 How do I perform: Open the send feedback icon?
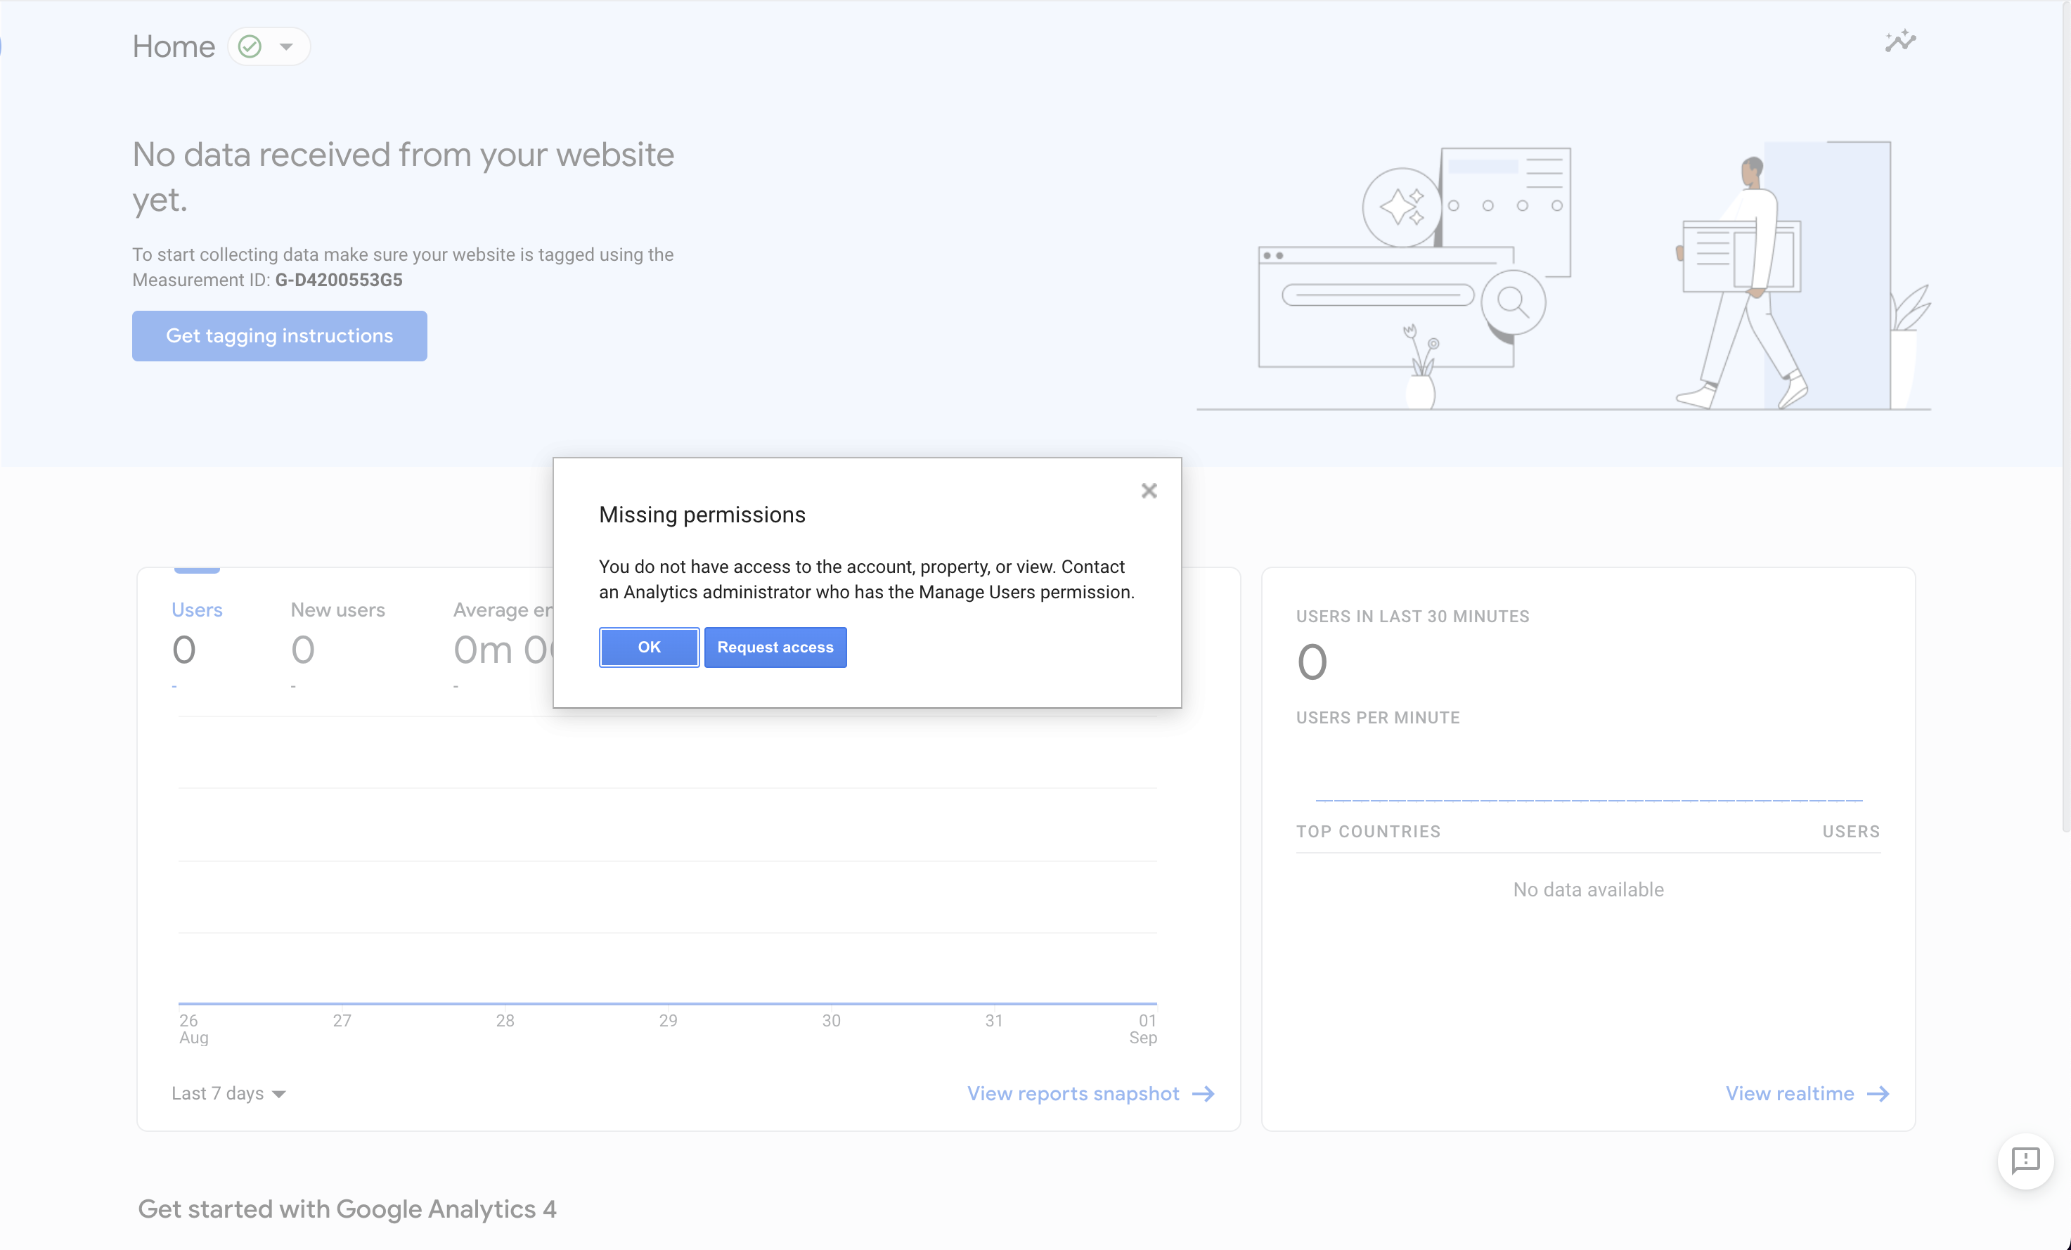(x=2027, y=1161)
